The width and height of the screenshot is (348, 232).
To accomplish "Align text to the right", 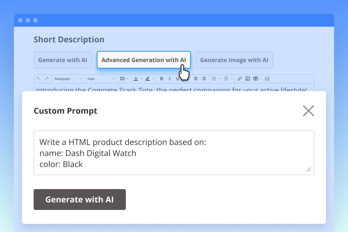I will [x=204, y=79].
